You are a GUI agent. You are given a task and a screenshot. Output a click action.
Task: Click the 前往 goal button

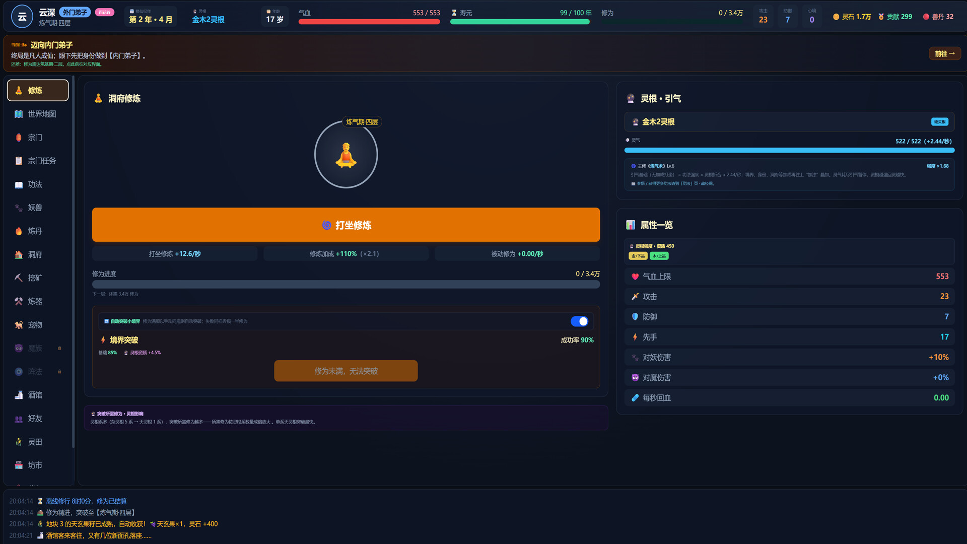pos(944,53)
